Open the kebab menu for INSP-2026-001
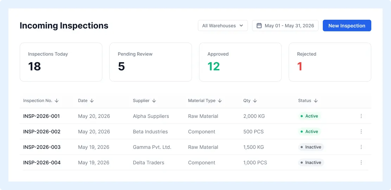This screenshot has width=391, height=190. (x=361, y=116)
